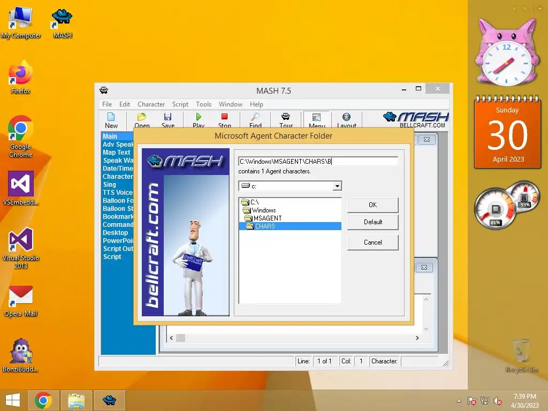Click the green Play toolbar icon
This screenshot has height=411, width=548.
click(199, 120)
